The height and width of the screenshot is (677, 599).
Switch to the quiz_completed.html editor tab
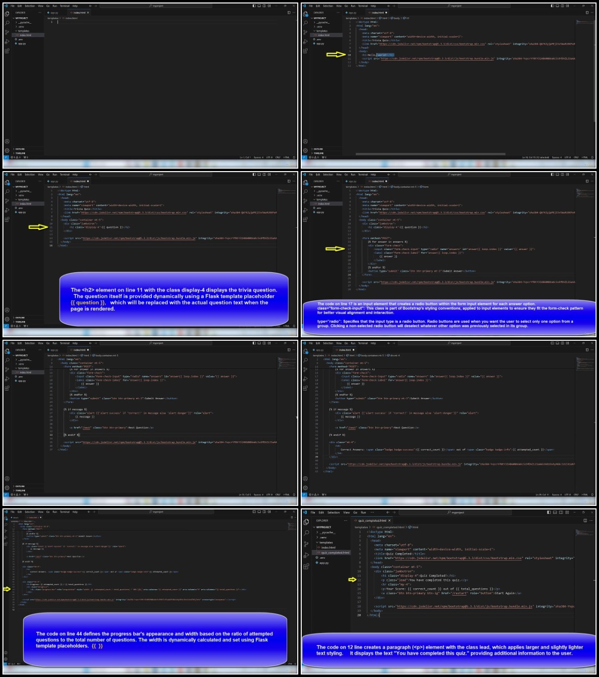372,521
